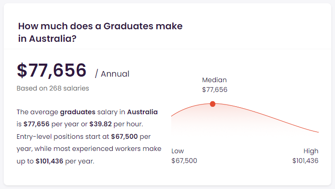
Task: Click the left end of the salary curve
Action: click(173, 115)
